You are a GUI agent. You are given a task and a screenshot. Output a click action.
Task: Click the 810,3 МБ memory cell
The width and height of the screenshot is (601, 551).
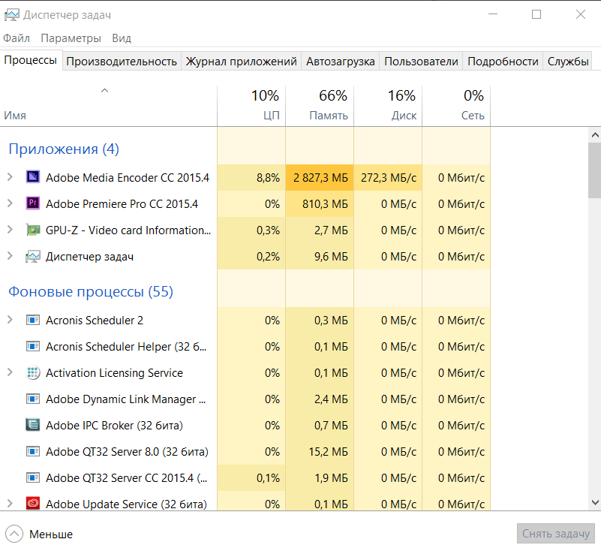[x=320, y=204]
